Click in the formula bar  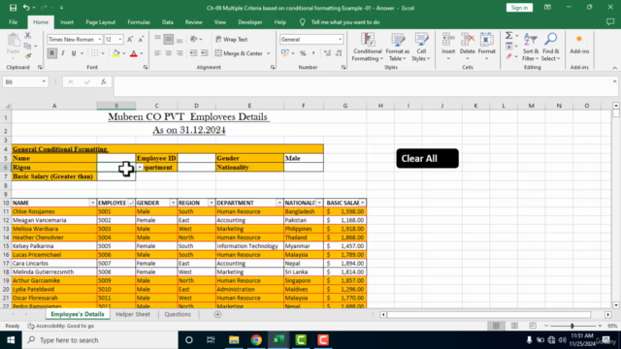click(362, 85)
